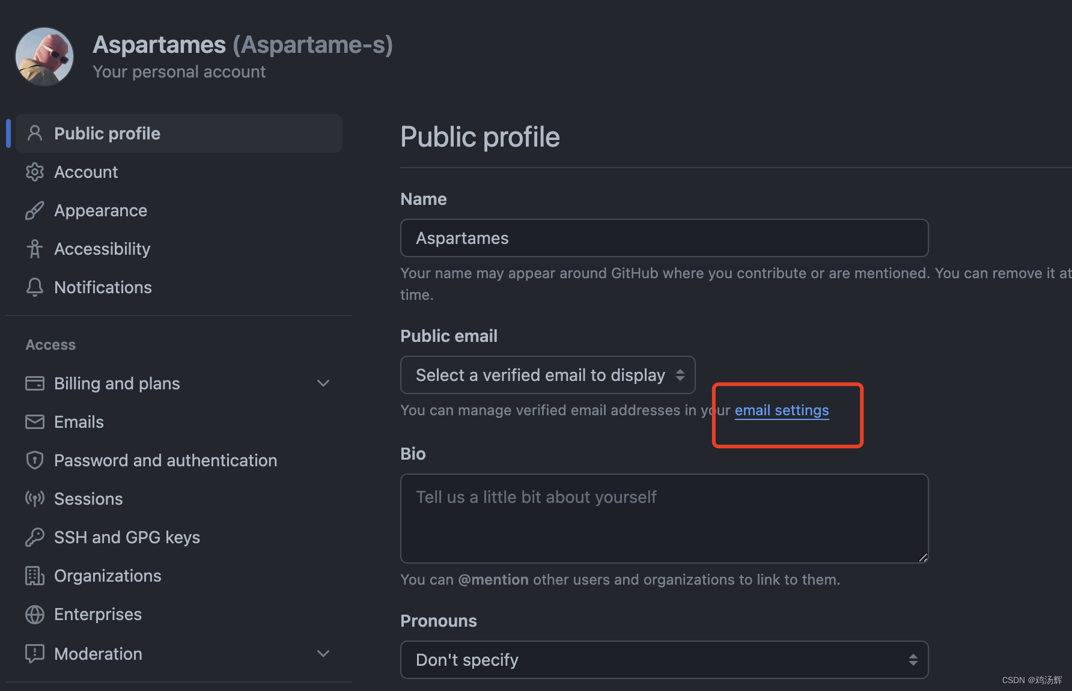Click the report icon beside Moderation

point(35,654)
